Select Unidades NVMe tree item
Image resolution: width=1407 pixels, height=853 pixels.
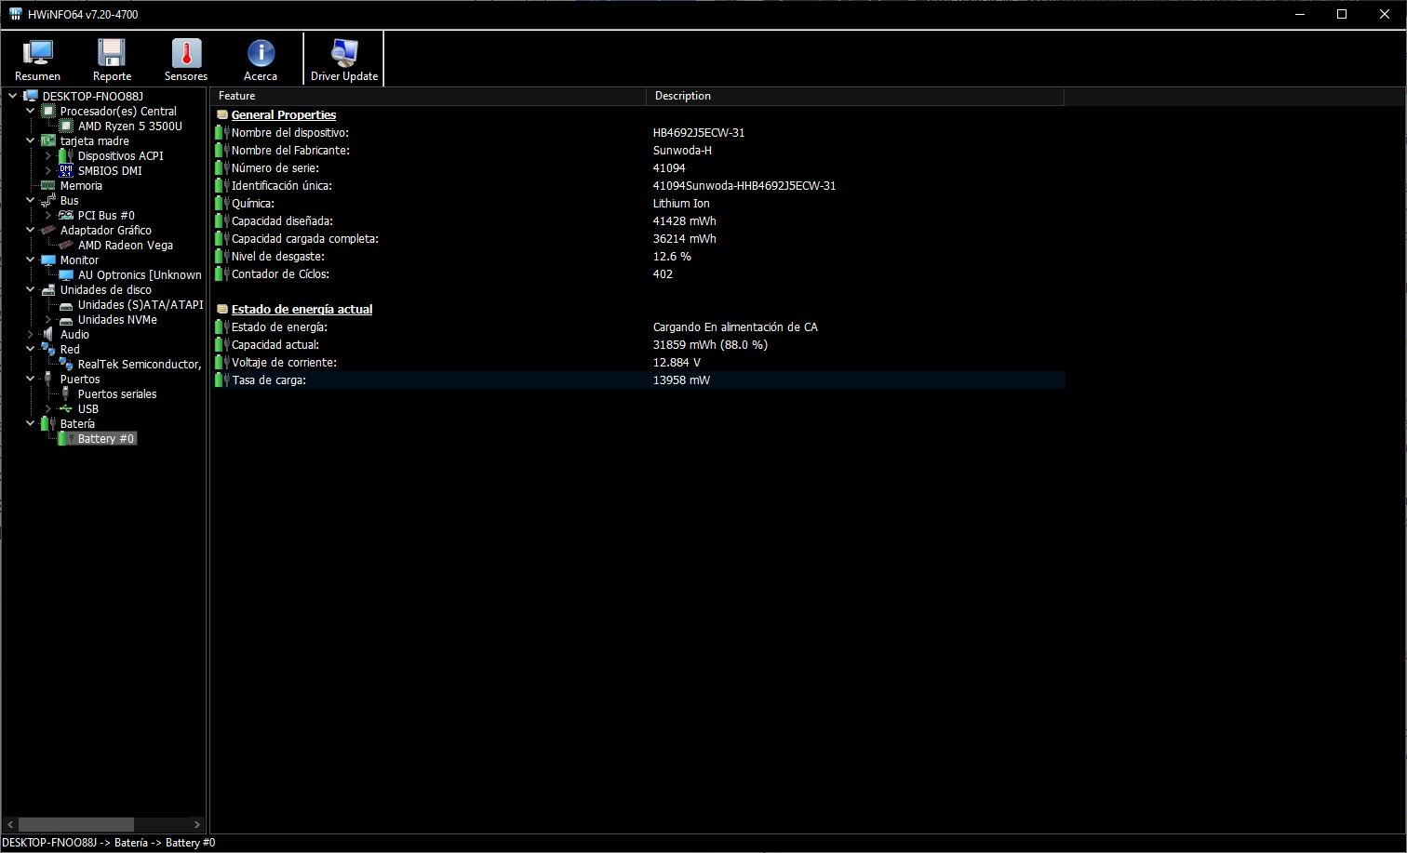coord(117,319)
